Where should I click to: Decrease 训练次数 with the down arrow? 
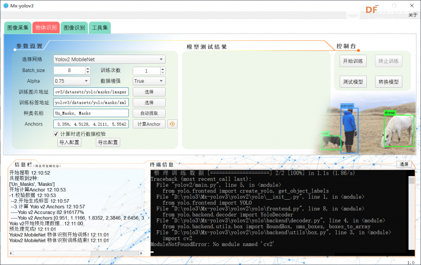(x=163, y=73)
